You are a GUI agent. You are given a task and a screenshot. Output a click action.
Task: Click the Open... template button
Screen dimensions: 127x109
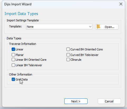coord(107,27)
